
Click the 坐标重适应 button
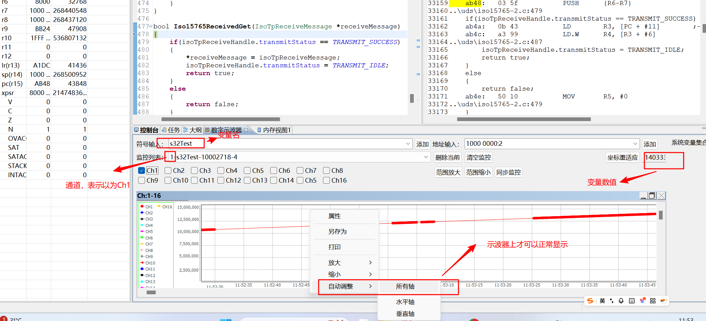pyautogui.click(x=622, y=157)
